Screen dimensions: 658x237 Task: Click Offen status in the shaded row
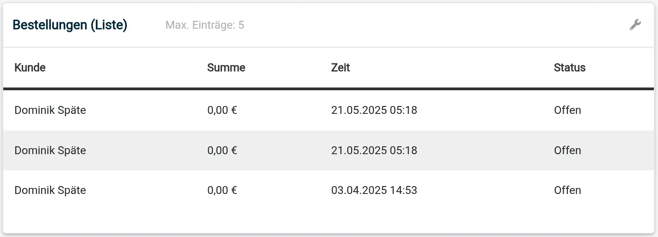567,150
